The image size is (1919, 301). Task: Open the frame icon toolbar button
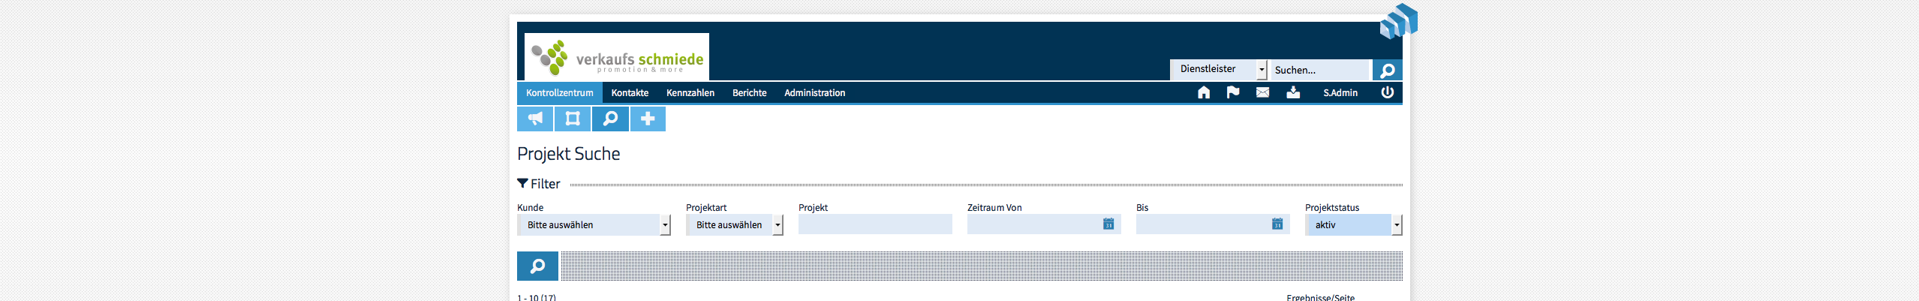point(573,119)
